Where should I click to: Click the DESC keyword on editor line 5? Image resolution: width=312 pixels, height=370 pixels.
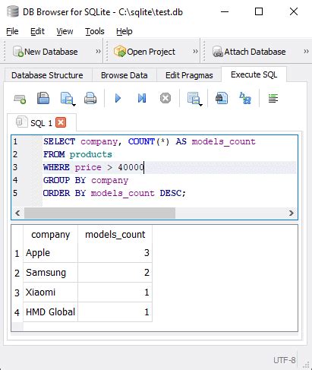[171, 193]
